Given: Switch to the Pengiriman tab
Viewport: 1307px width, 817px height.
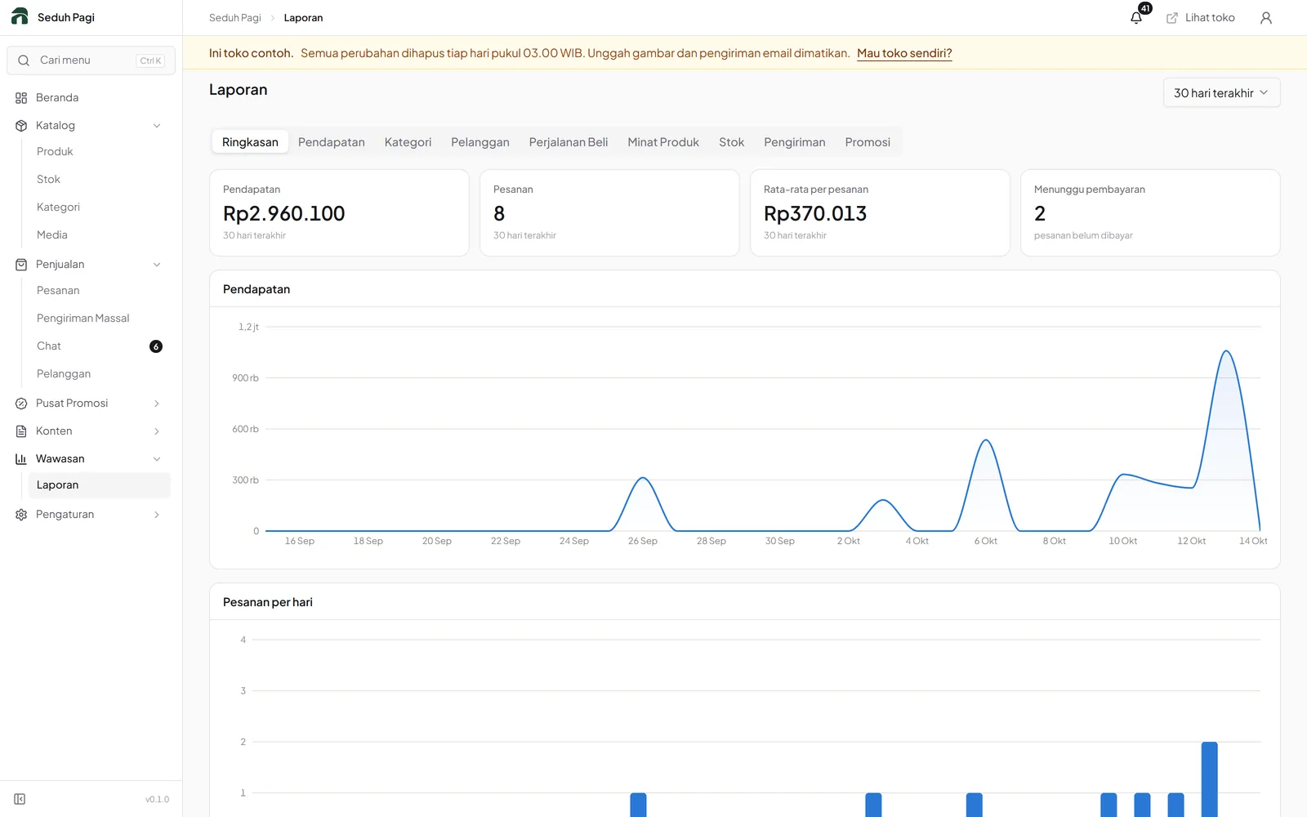Looking at the screenshot, I should [x=795, y=142].
